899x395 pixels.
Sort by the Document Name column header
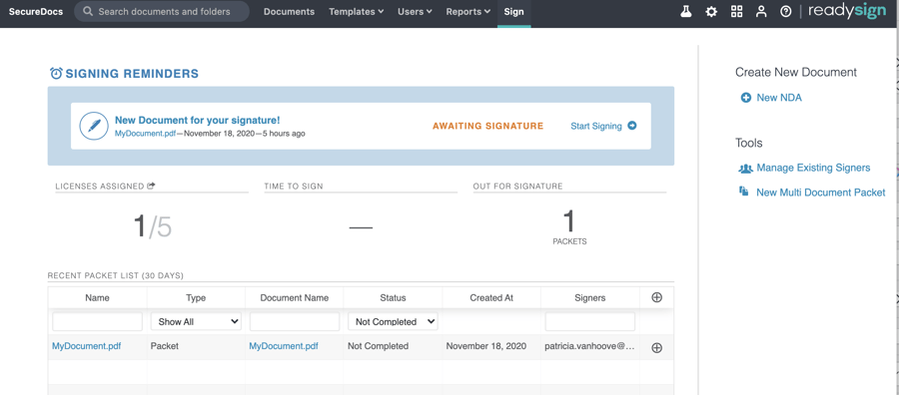coord(295,297)
